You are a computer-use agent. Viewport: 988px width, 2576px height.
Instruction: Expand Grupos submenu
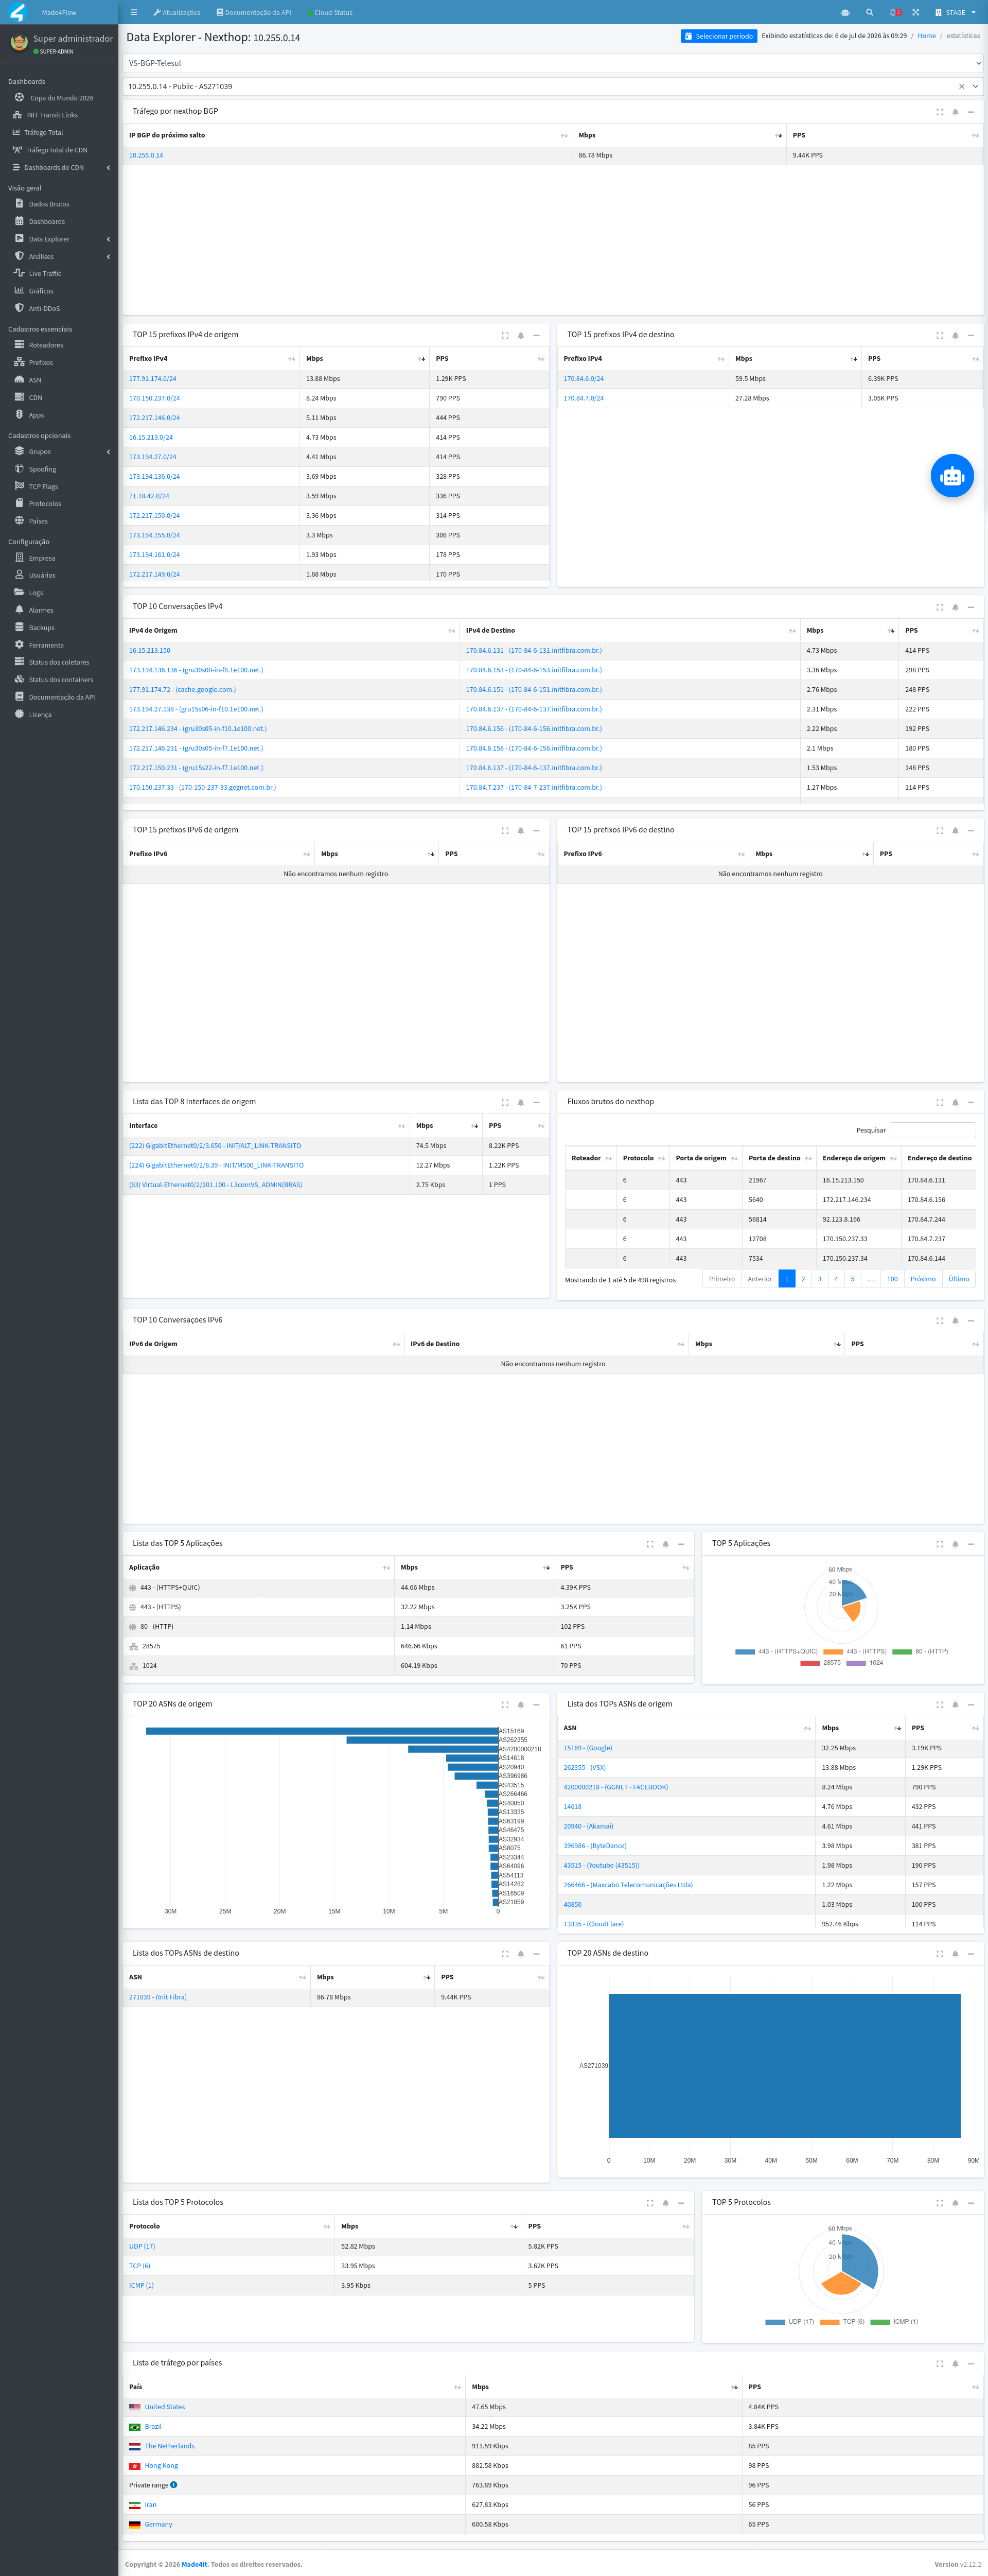[x=59, y=451]
